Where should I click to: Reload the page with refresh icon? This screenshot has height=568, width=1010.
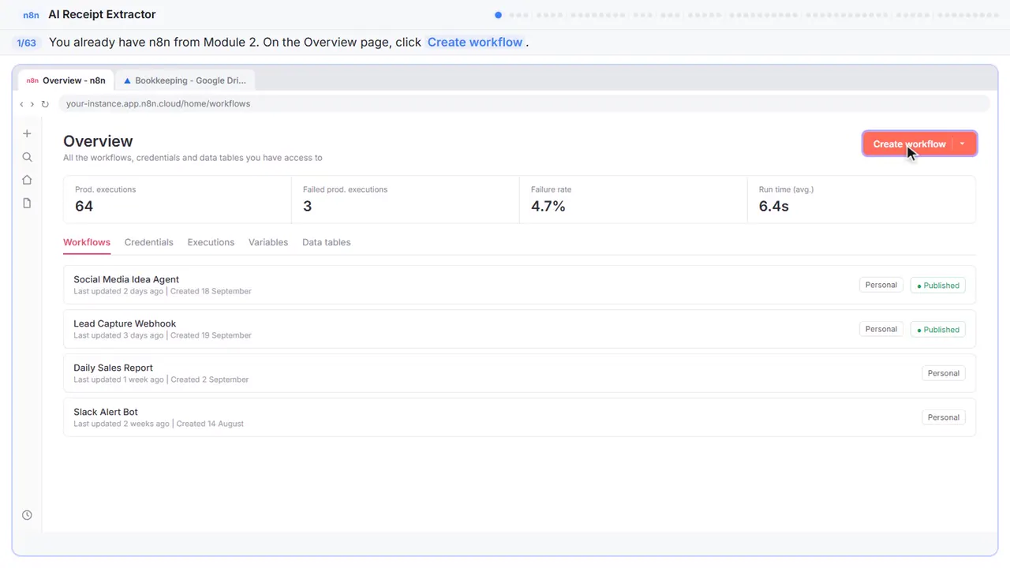(45, 104)
